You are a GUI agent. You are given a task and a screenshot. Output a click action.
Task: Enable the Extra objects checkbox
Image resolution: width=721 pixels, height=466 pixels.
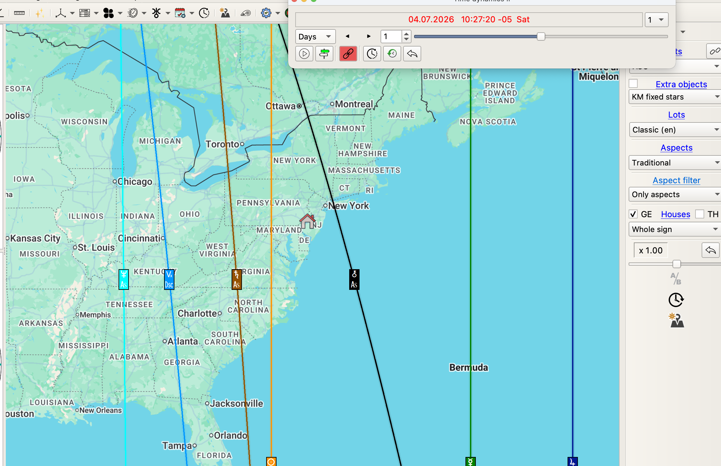[x=633, y=84]
